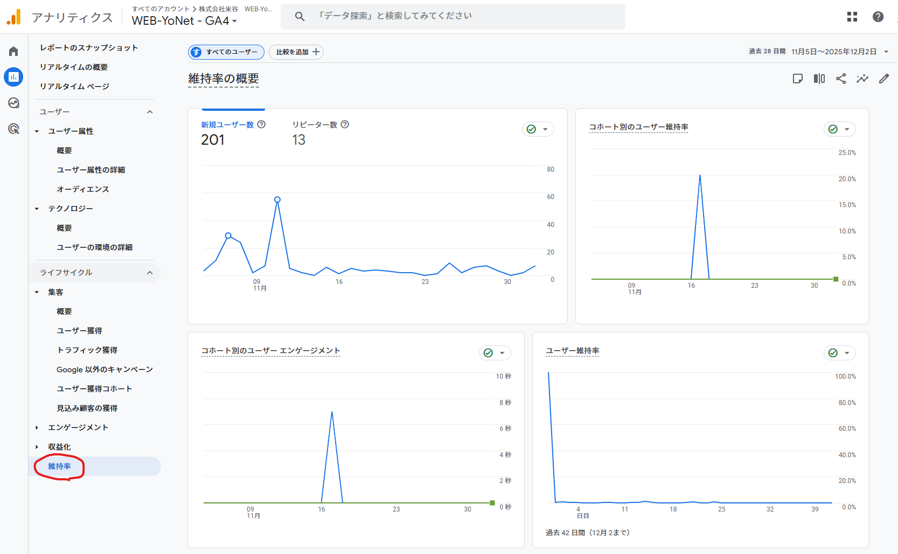Share this retention report
Image resolution: width=898 pixels, height=554 pixels.
click(x=840, y=79)
